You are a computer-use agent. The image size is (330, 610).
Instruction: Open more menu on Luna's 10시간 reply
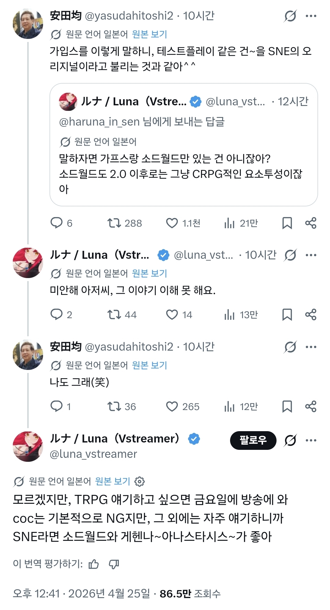311,255
